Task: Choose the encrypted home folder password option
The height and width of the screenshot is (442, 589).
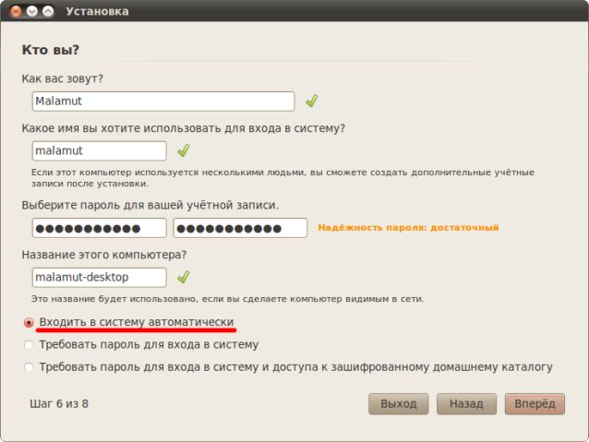Action: tap(29, 367)
